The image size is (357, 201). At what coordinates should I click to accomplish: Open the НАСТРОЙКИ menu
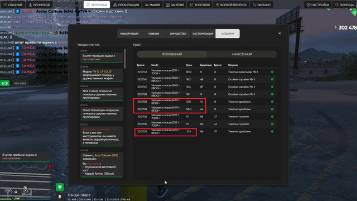pos(317,4)
